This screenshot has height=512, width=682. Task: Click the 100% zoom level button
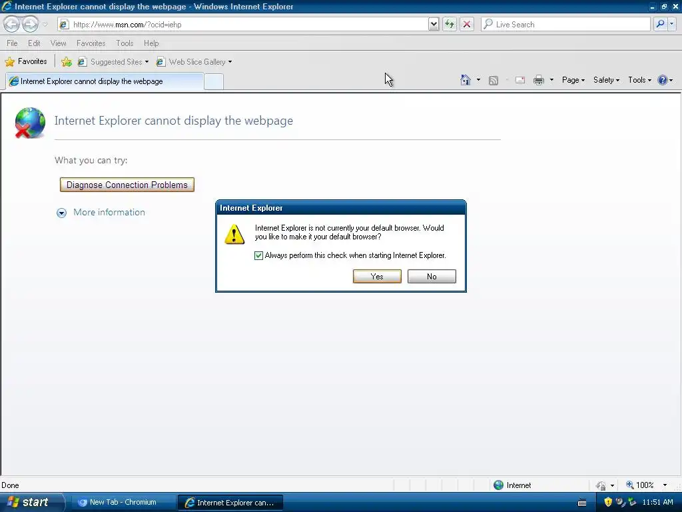(x=640, y=485)
